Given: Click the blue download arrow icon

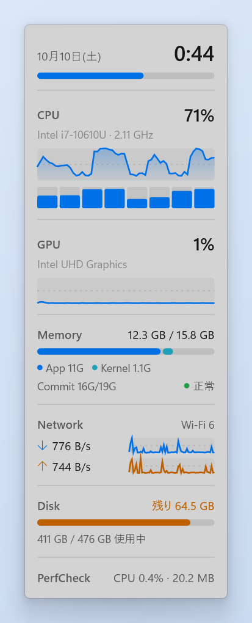Looking at the screenshot, I should point(42,446).
